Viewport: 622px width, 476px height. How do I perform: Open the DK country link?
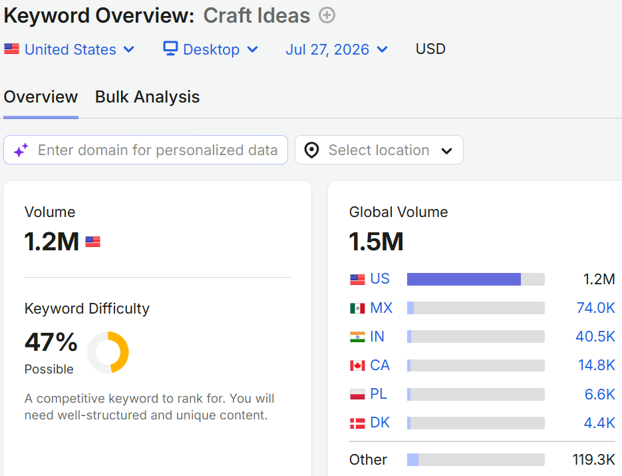tap(380, 423)
